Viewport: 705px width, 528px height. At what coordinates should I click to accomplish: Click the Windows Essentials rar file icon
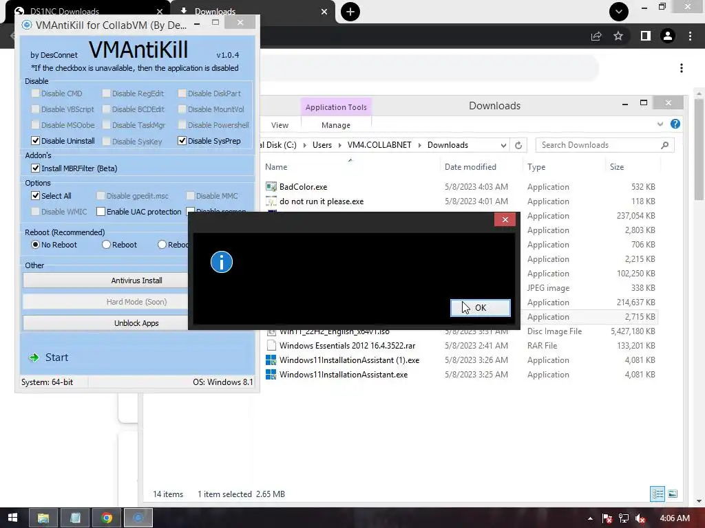[x=271, y=346]
